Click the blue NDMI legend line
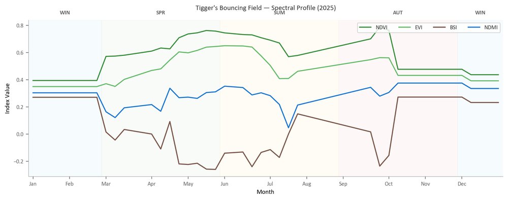 click(x=474, y=27)
